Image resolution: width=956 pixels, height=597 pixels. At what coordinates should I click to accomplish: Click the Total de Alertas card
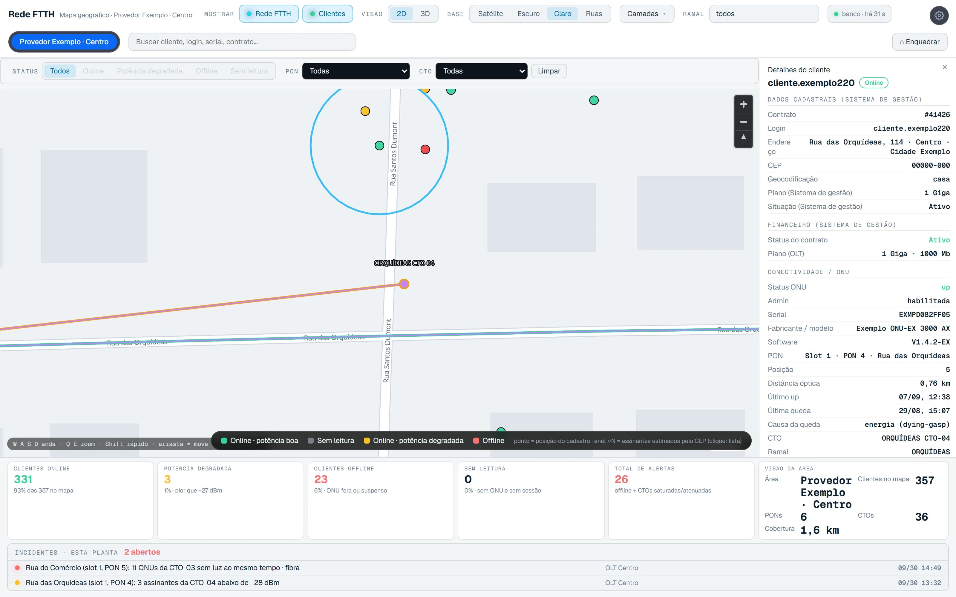tap(681, 500)
